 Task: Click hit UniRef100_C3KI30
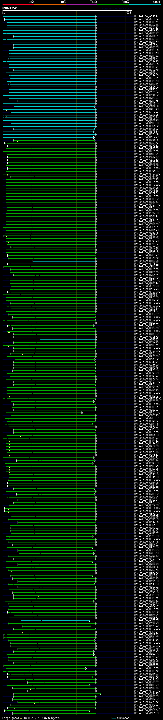point(146,309)
